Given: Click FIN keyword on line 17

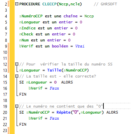Looking at the screenshot, I should click(23, 94).
